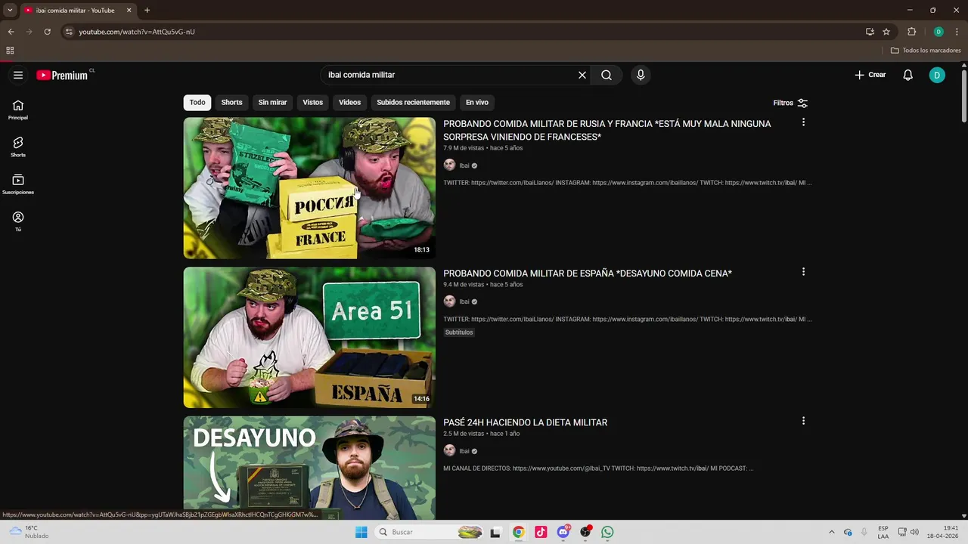Screen dimensions: 968x544
Task: Open video title Probando comida militar de Rusia y Francia
Action: pos(607,130)
